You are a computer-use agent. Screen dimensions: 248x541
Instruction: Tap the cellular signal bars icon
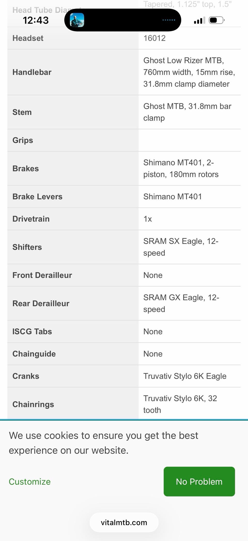tap(199, 20)
